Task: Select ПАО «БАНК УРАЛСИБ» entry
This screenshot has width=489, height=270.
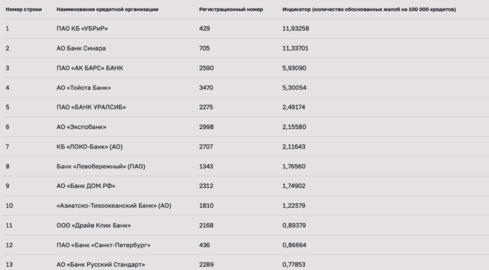Action: pos(91,107)
